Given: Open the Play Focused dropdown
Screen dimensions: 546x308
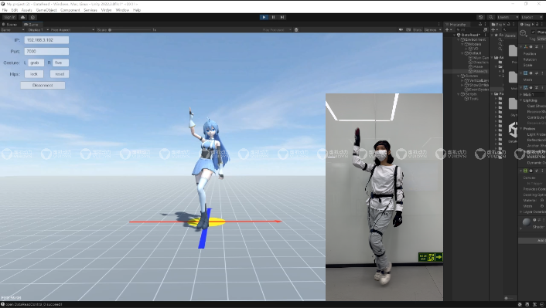Looking at the screenshot, I should pos(277,30).
